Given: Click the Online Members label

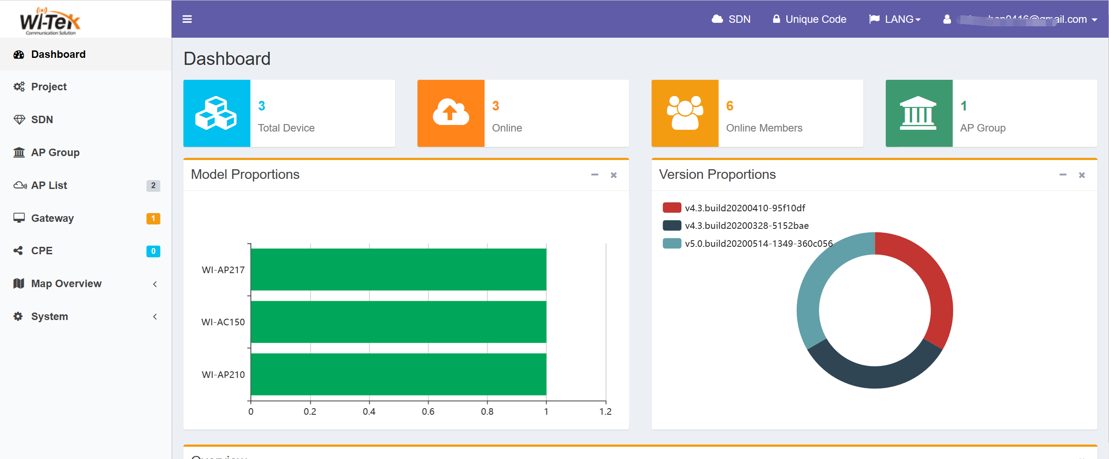Looking at the screenshot, I should point(764,128).
